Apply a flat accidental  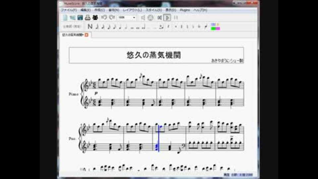(x=193, y=27)
